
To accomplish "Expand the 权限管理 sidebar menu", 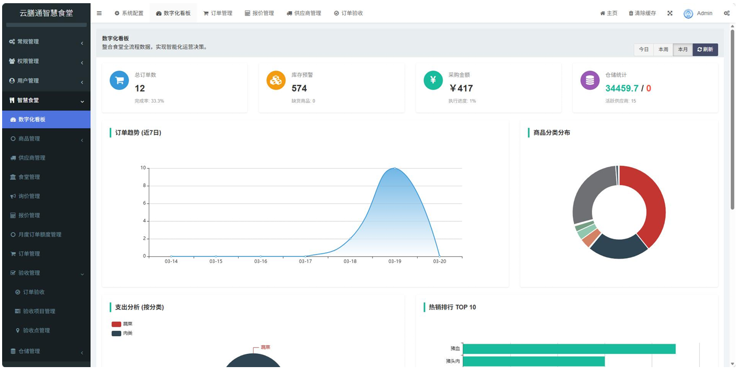I will 46,61.
